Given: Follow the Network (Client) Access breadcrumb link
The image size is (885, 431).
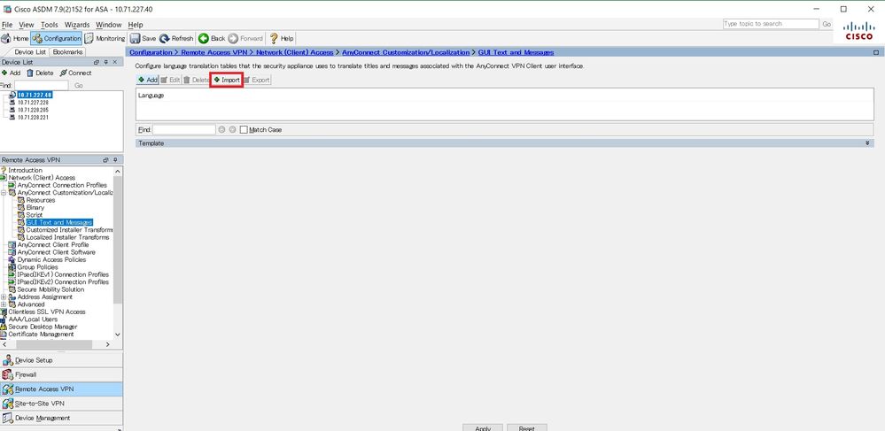Looking at the screenshot, I should pos(295,52).
